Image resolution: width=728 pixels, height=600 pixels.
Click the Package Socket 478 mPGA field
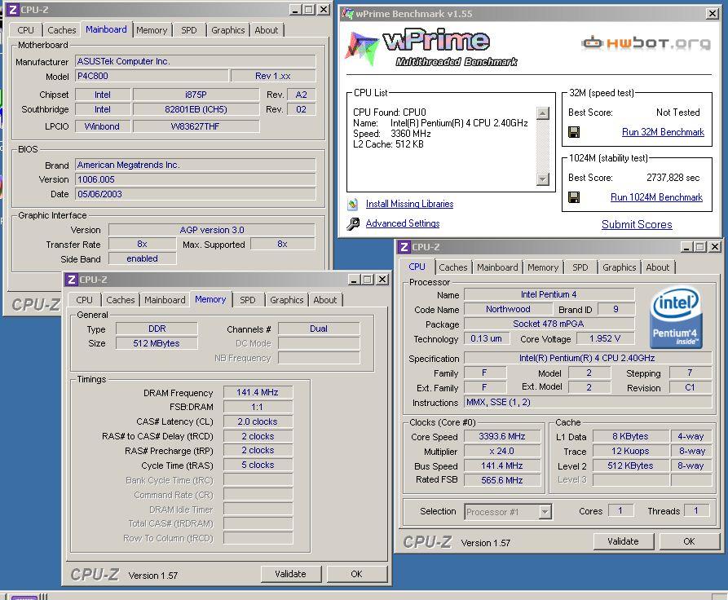[549, 324]
